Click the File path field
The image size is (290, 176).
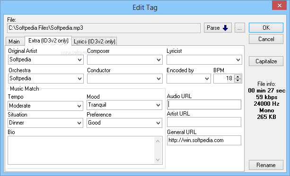104,28
